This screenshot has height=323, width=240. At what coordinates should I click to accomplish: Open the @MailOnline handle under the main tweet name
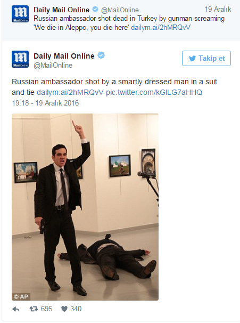point(53,66)
